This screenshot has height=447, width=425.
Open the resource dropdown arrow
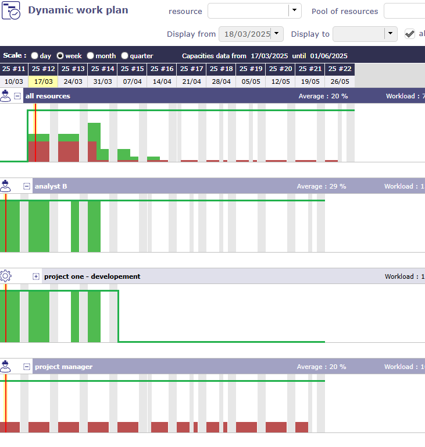pyautogui.click(x=295, y=11)
